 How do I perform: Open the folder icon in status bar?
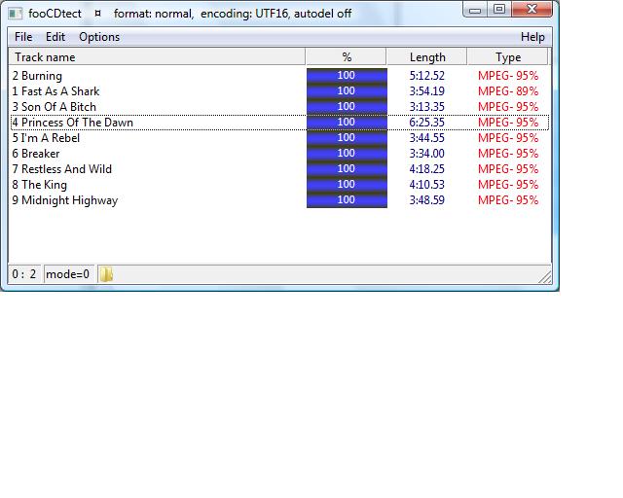tap(106, 274)
